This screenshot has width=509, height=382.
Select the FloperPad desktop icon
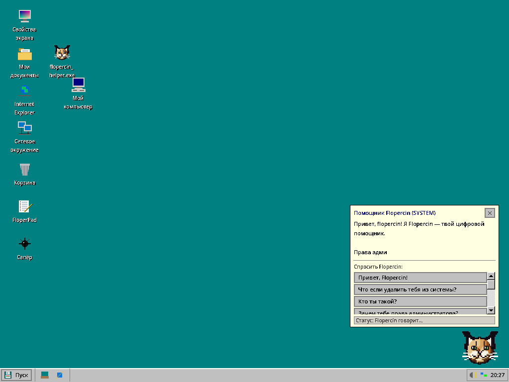24,211
